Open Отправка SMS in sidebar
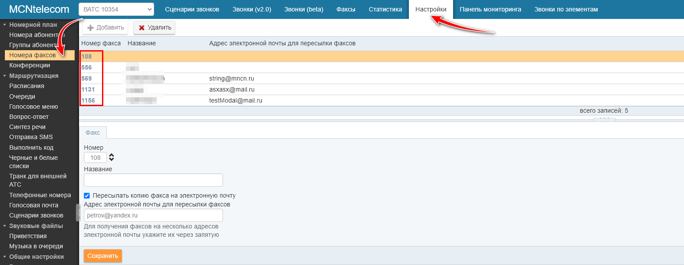 coord(31,137)
